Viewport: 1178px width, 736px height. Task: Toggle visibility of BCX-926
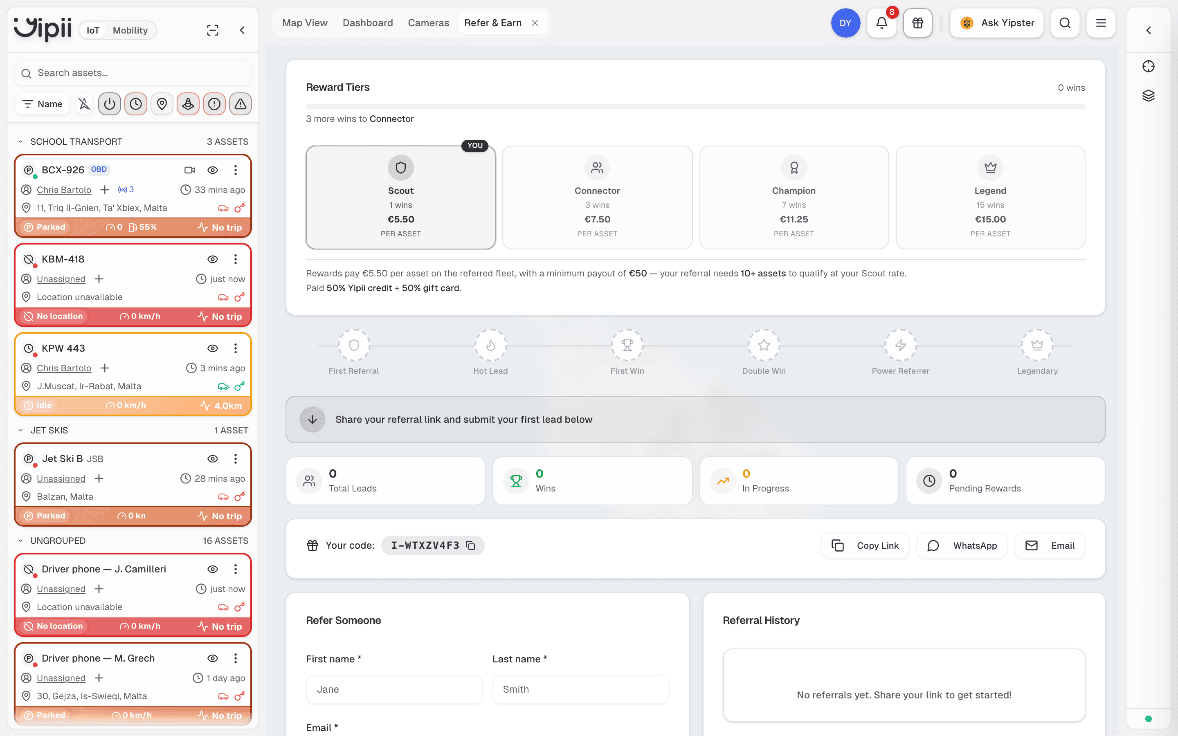point(213,170)
